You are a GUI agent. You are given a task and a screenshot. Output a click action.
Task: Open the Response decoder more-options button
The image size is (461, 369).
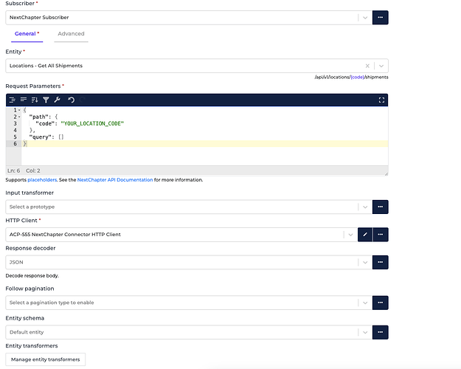tap(380, 262)
